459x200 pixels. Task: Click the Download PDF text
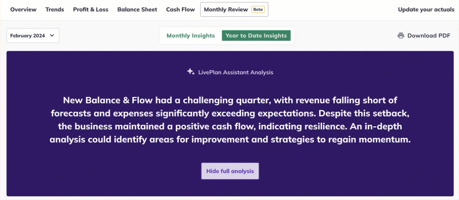pos(429,36)
